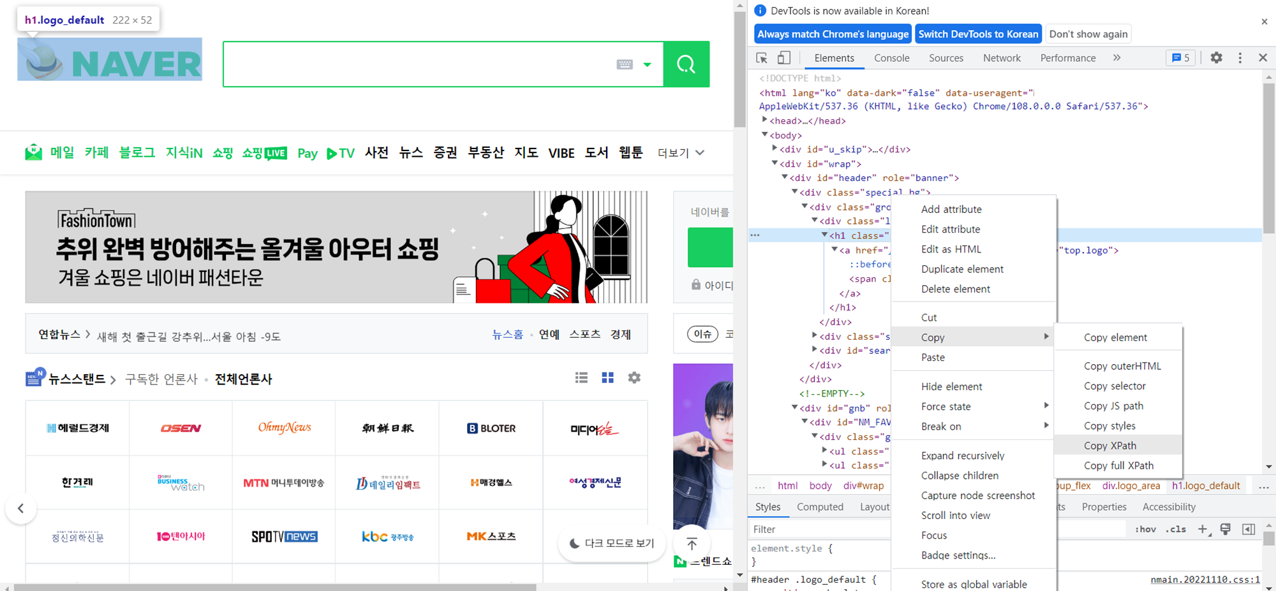Click the scroll-to-top arrow button
The width and height of the screenshot is (1276, 591).
(x=692, y=544)
